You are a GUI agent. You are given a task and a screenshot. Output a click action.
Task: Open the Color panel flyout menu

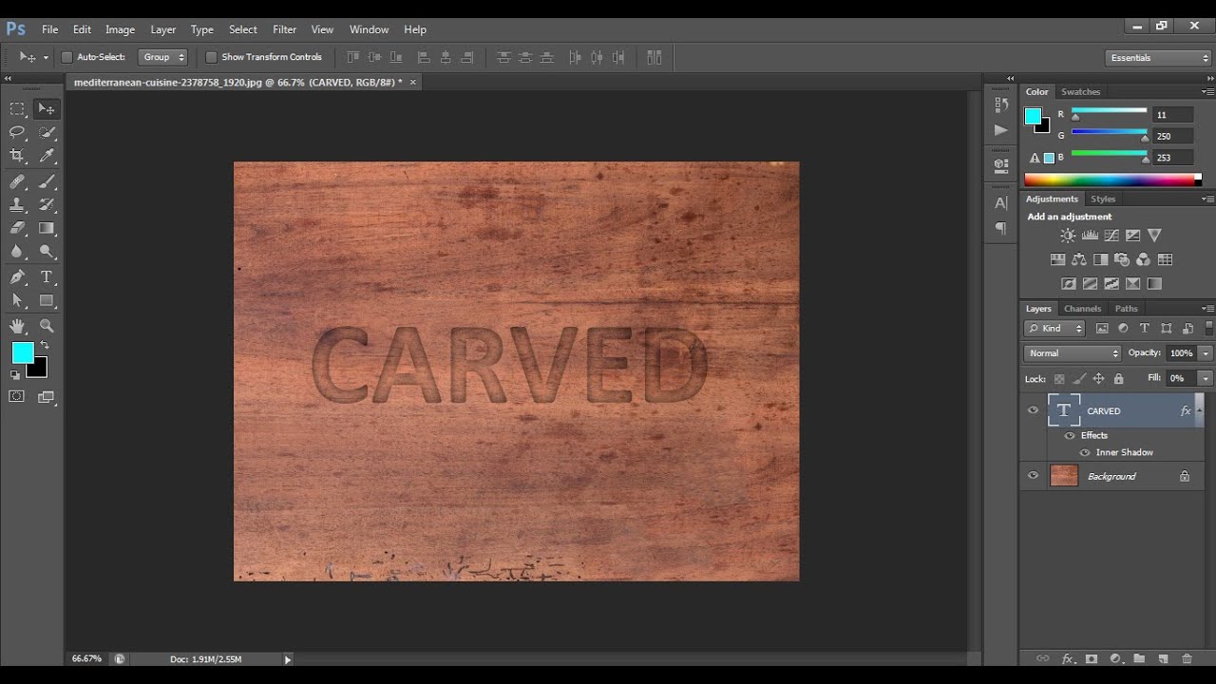[x=1207, y=92]
